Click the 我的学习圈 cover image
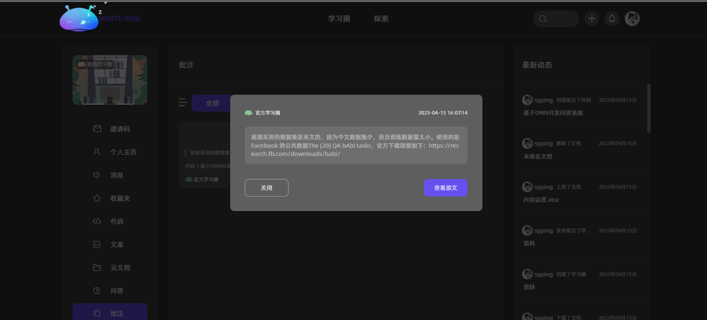Image resolution: width=707 pixels, height=320 pixels. [109, 79]
